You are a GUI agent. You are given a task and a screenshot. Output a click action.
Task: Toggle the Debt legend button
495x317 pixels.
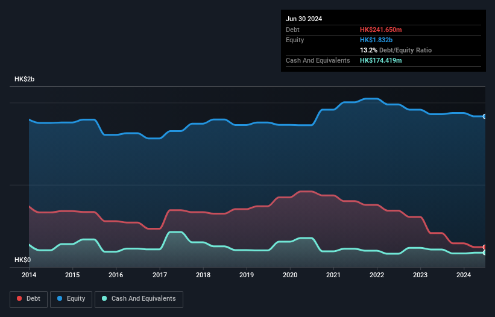(x=29, y=299)
